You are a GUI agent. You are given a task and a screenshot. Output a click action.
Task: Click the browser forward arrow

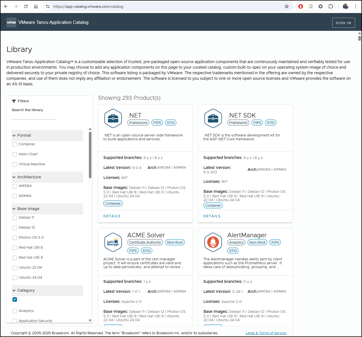coord(16,6)
